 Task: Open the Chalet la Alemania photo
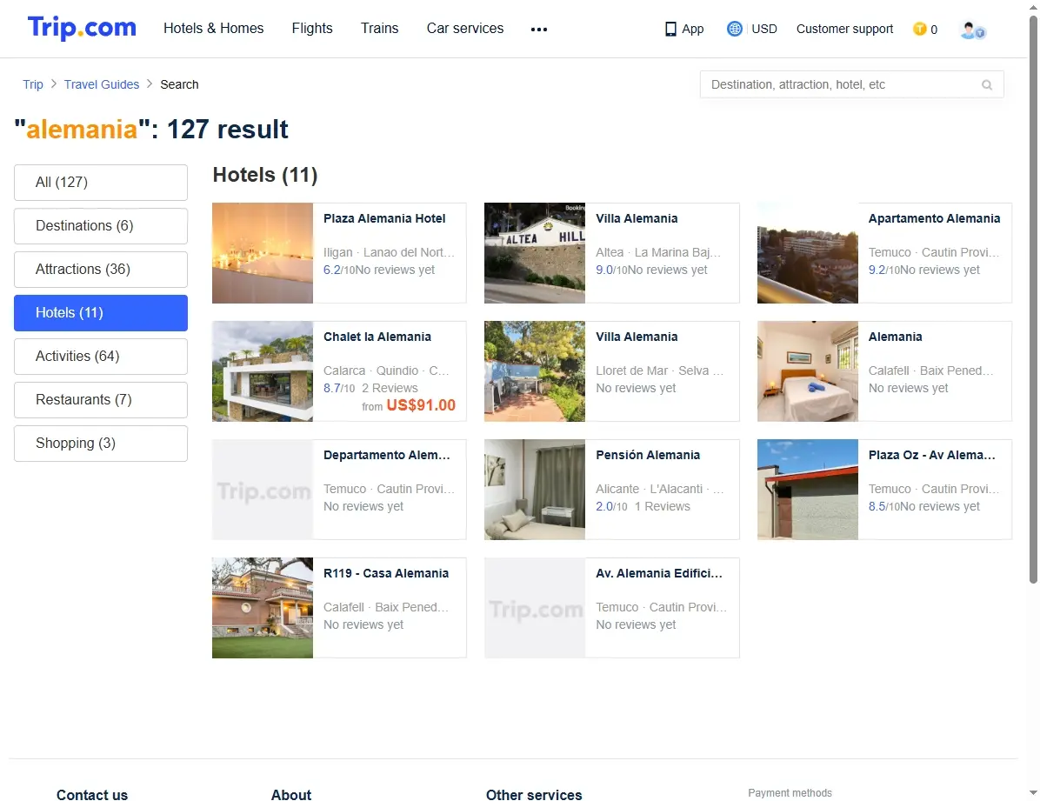pos(263,371)
